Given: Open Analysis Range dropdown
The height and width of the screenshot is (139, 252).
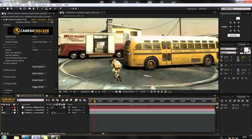Looking at the screenshot, I should [42, 42].
